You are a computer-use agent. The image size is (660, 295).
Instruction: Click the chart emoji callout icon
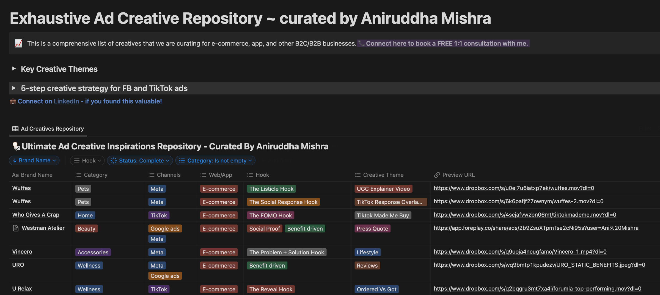pyautogui.click(x=18, y=43)
